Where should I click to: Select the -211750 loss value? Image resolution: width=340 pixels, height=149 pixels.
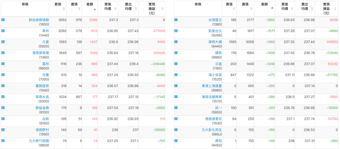(x=331, y=75)
